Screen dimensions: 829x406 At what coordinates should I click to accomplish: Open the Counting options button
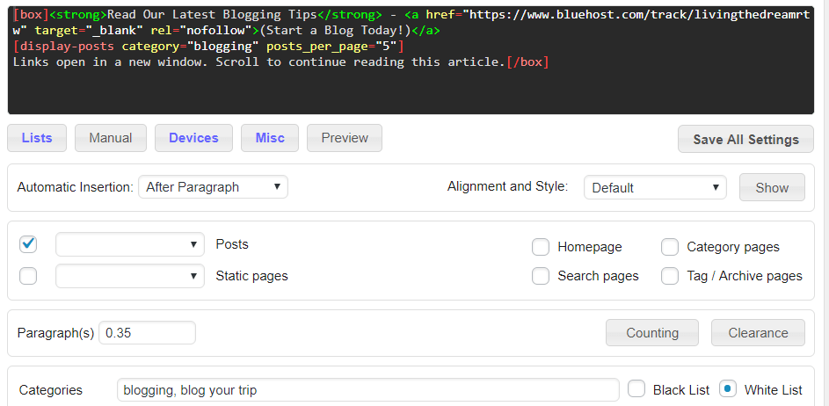click(x=652, y=333)
